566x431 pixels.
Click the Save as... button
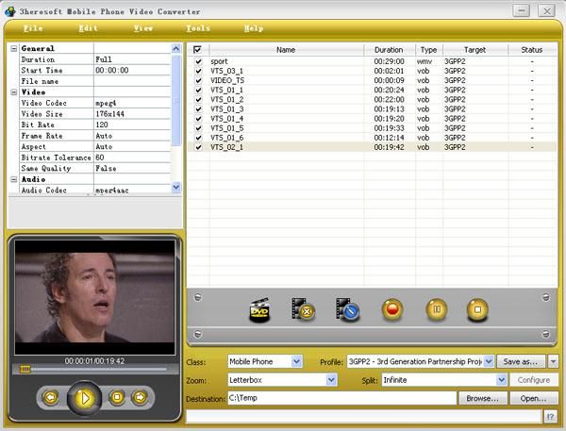(x=521, y=361)
